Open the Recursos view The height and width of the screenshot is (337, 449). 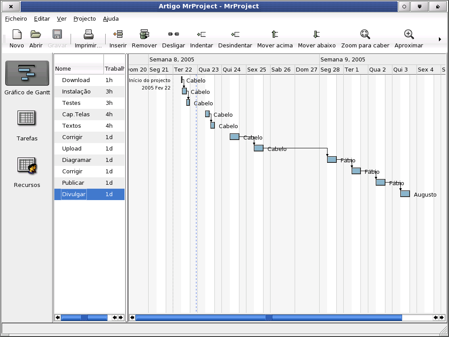click(27, 165)
